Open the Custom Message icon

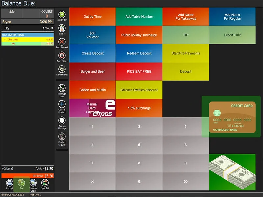coord(62,120)
